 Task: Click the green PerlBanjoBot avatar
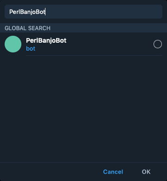[x=13, y=44]
